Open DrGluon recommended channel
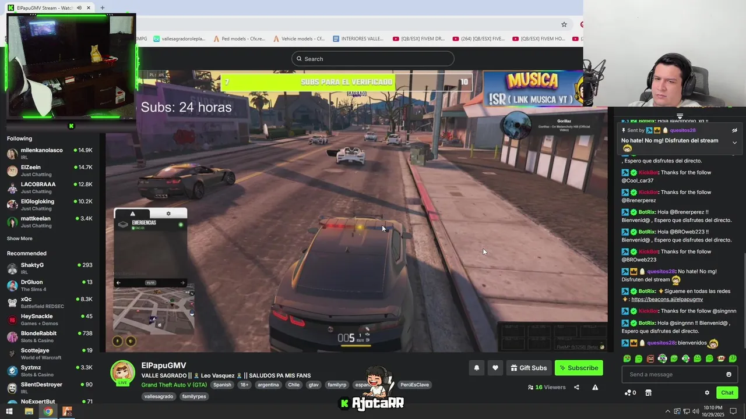Screen dimensions: 746x419 [50, 286]
